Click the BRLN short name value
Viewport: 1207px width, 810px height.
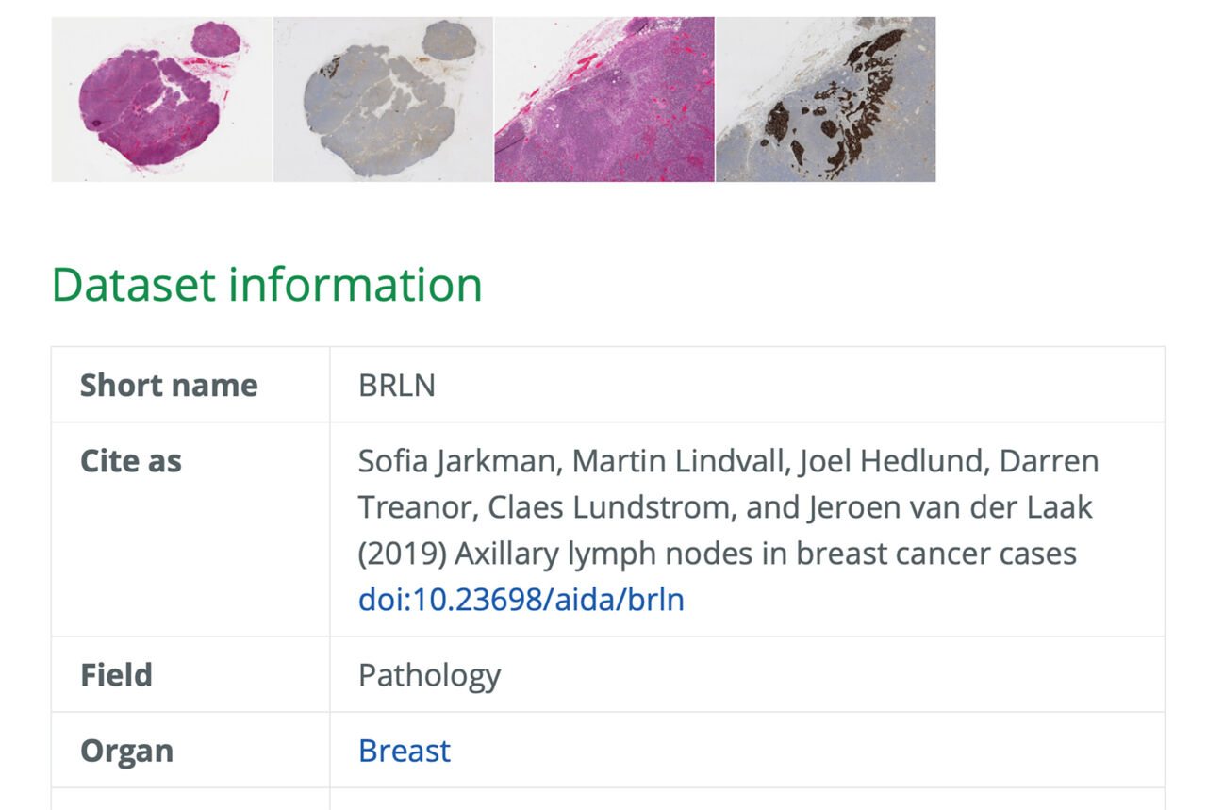click(x=397, y=385)
